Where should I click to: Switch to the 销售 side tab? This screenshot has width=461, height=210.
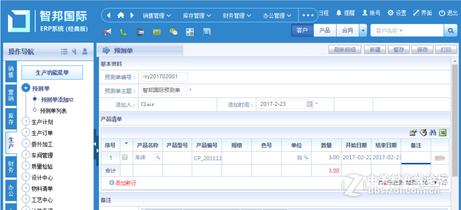click(11, 72)
